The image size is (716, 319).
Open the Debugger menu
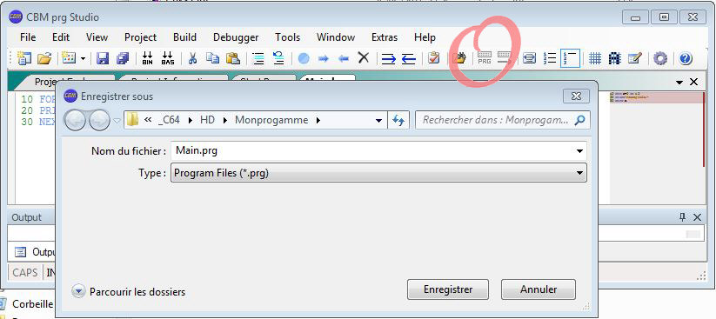point(236,37)
